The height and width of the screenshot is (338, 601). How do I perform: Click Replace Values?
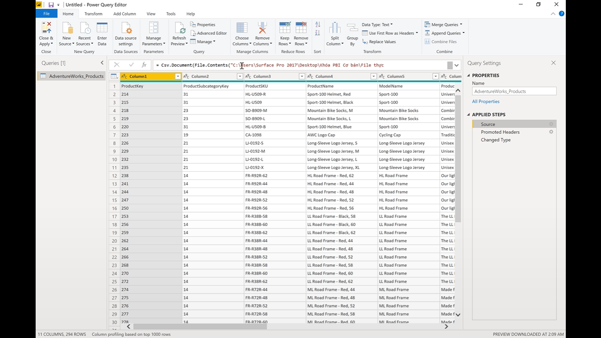coord(379,42)
